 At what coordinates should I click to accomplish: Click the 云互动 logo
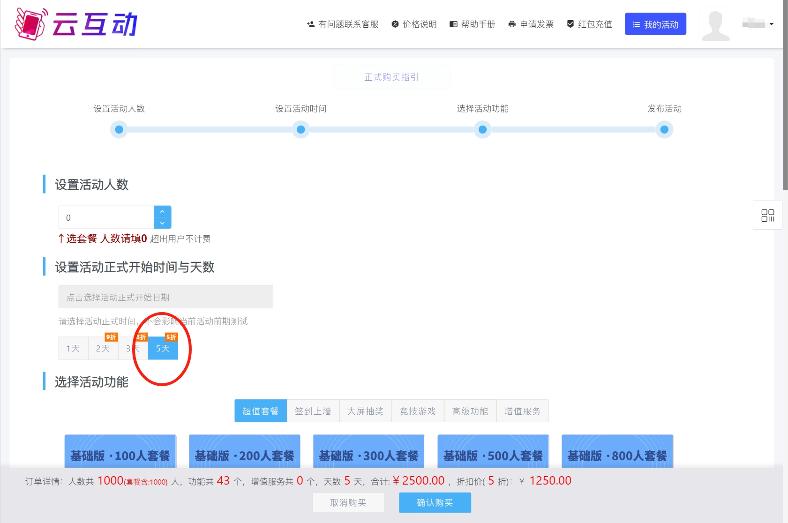[76, 24]
